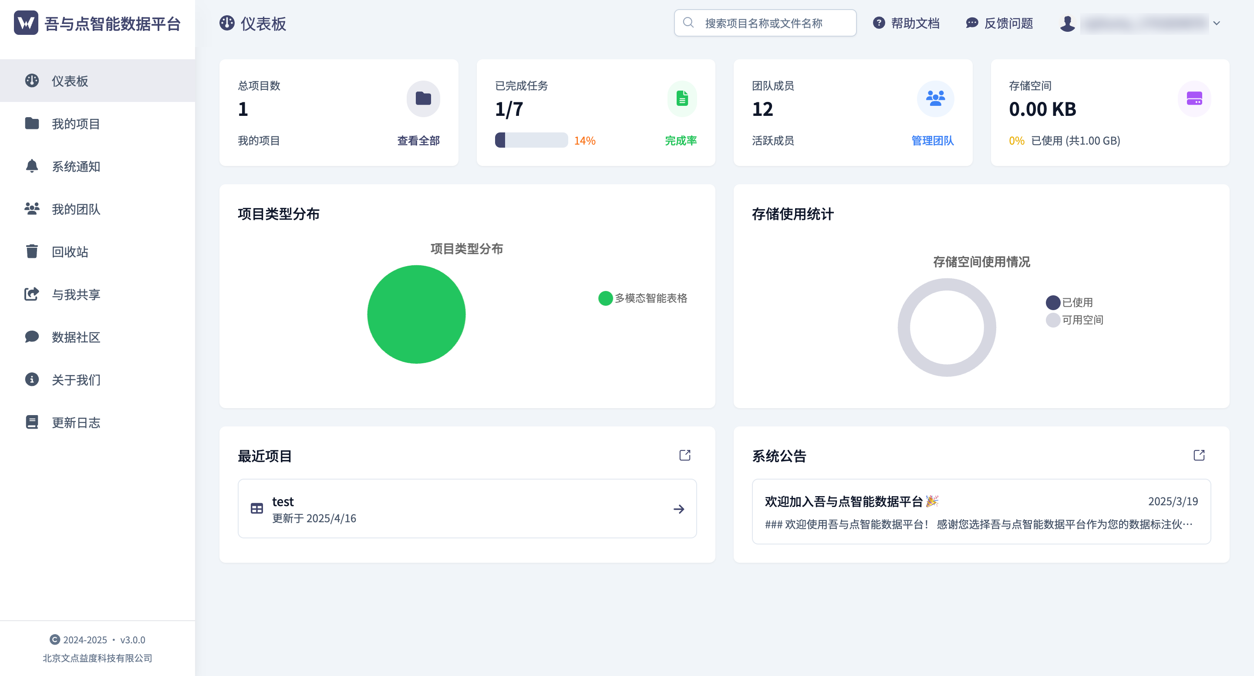Open 系统通知 via the bell icon
This screenshot has height=676, width=1254.
point(31,166)
